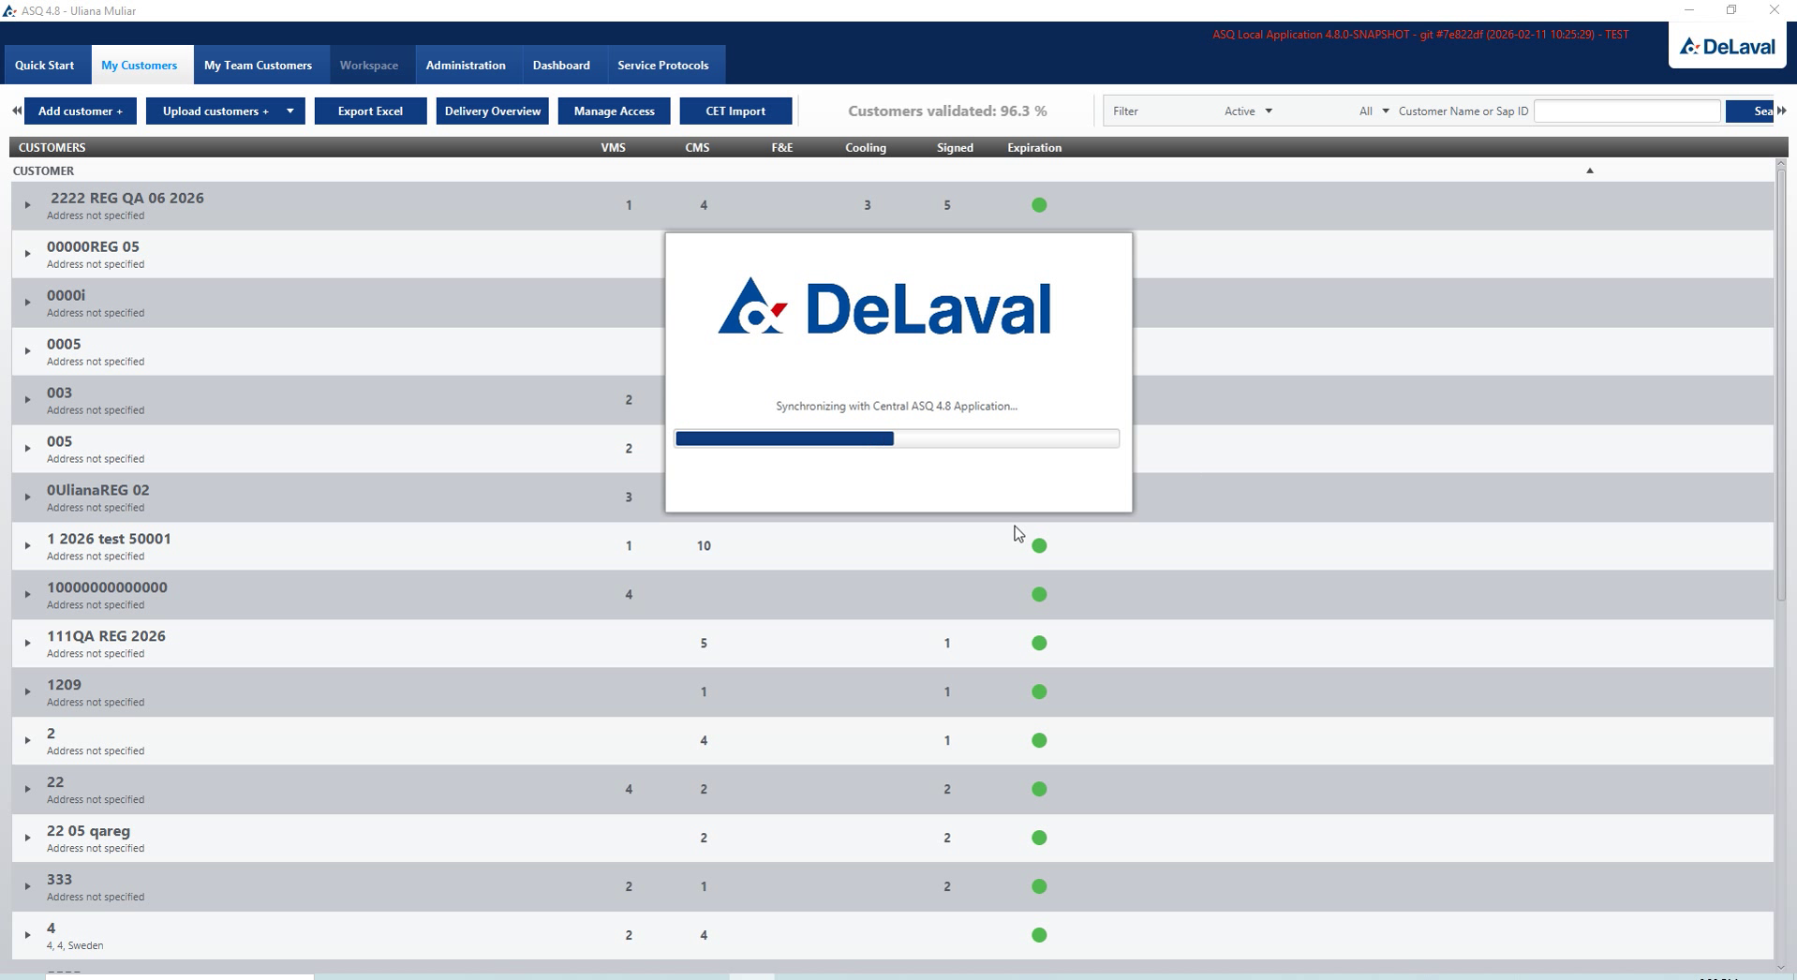Click the Cooling column header

[865, 148]
